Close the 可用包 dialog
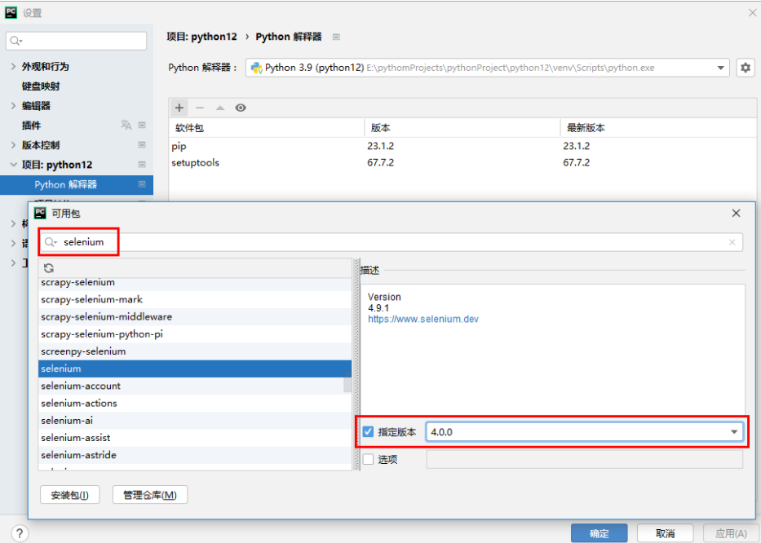The image size is (761, 543). coord(737,213)
